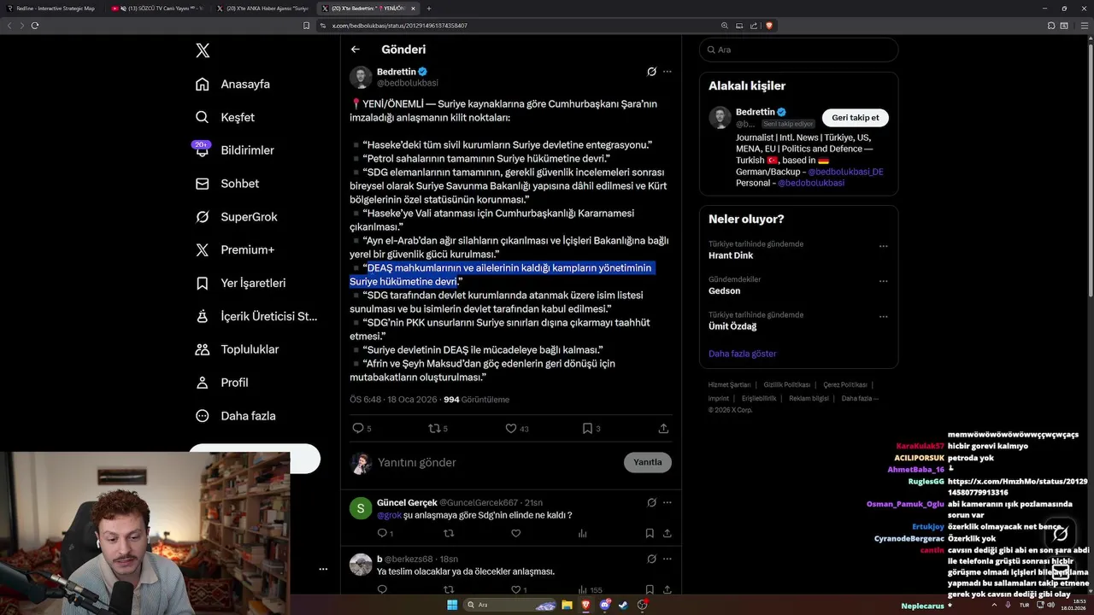
Task: Click the back arrow next to Gönderi
Action: point(356,50)
